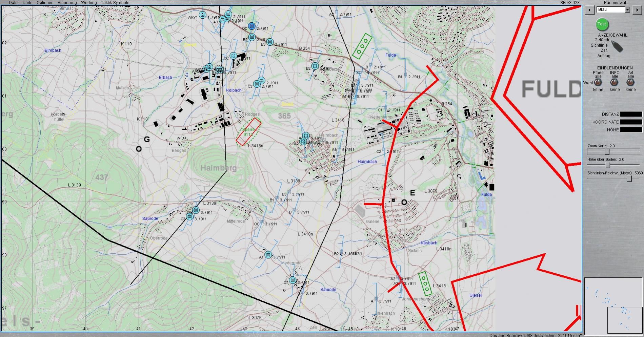
Task: Select the OC unit symbol of 5./911
Action: pyautogui.click(x=233, y=56)
